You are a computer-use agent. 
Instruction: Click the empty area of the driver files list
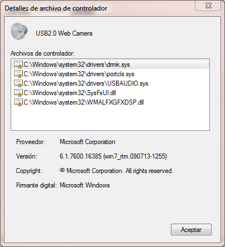(x=110, y=118)
